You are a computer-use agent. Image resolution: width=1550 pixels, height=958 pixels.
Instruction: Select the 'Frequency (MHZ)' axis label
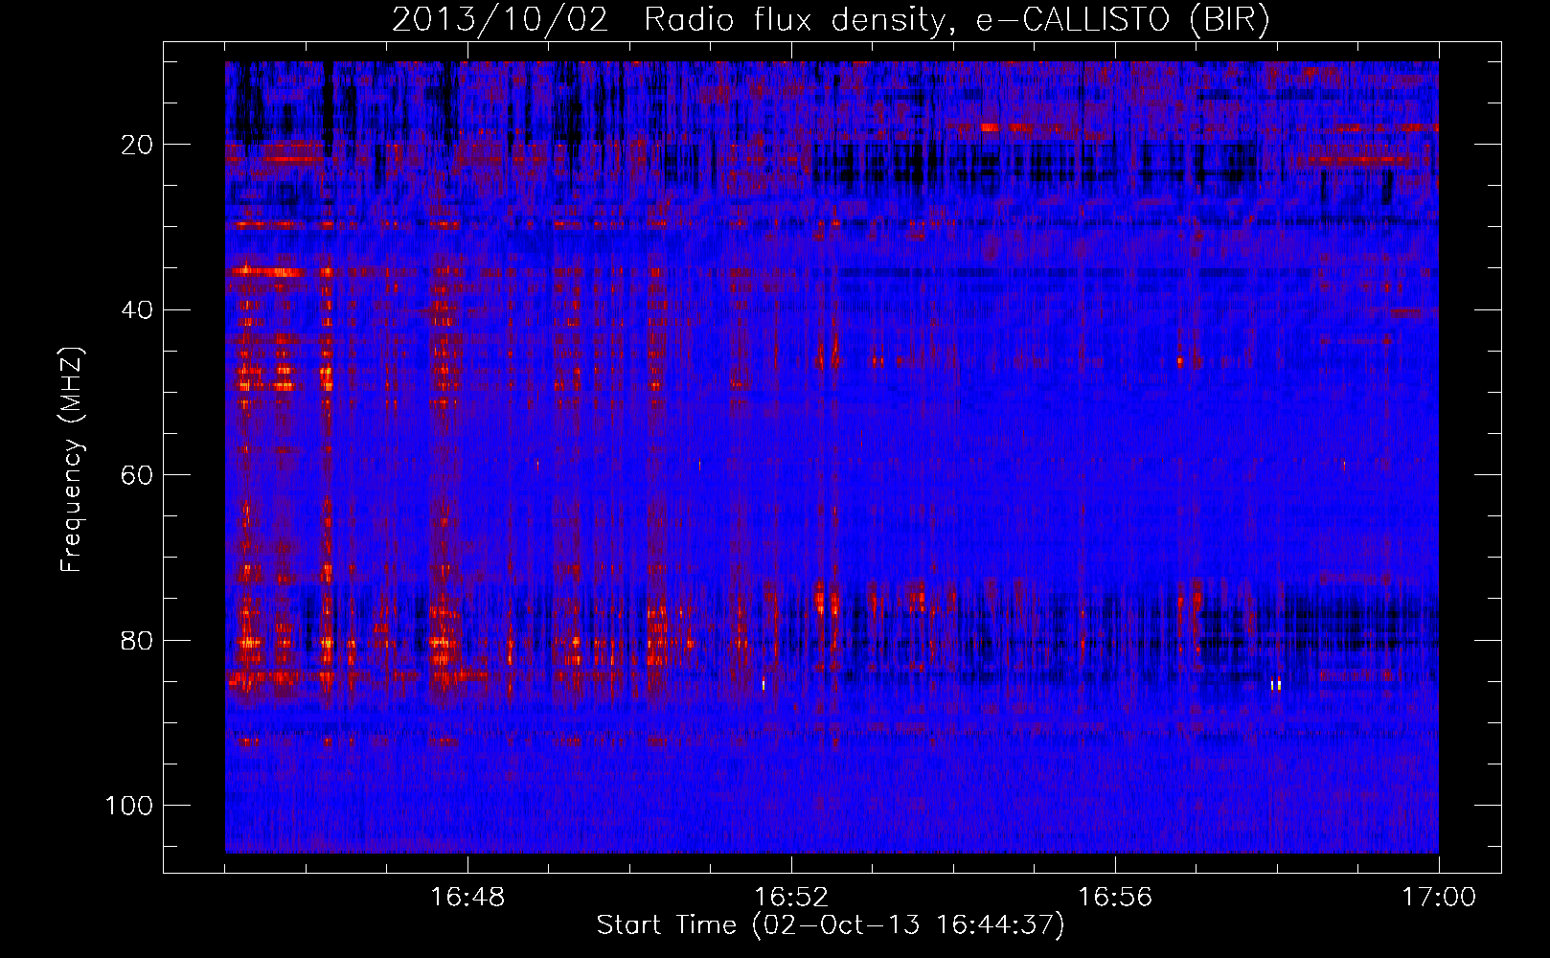click(72, 460)
